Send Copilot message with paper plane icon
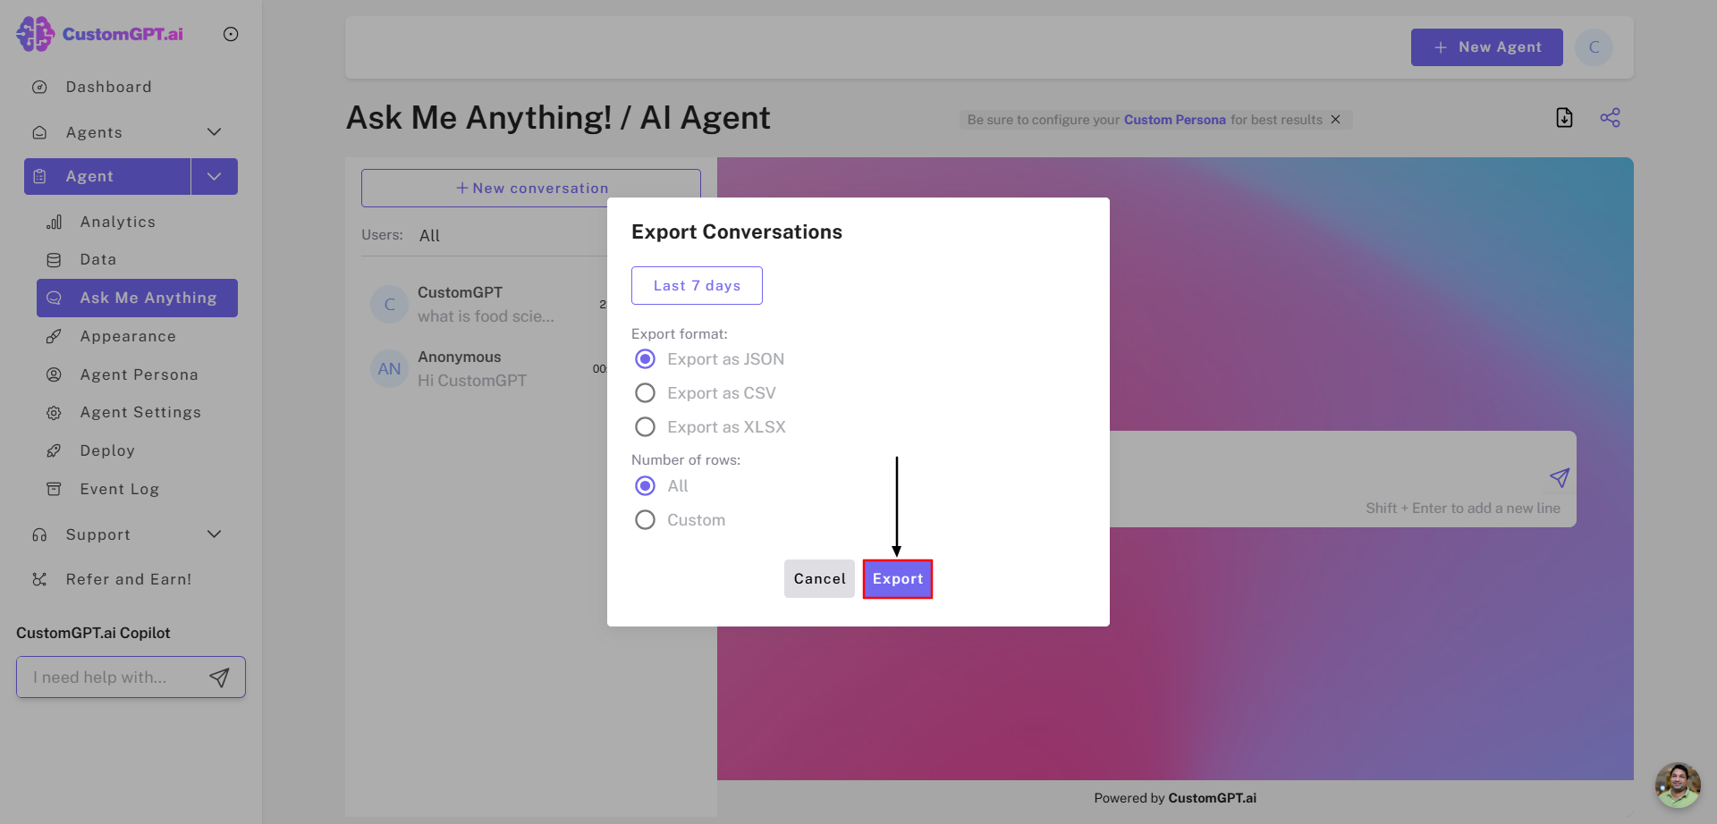The image size is (1717, 824). (x=219, y=677)
